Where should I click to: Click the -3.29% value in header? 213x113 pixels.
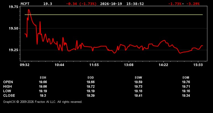[x=193, y=4]
